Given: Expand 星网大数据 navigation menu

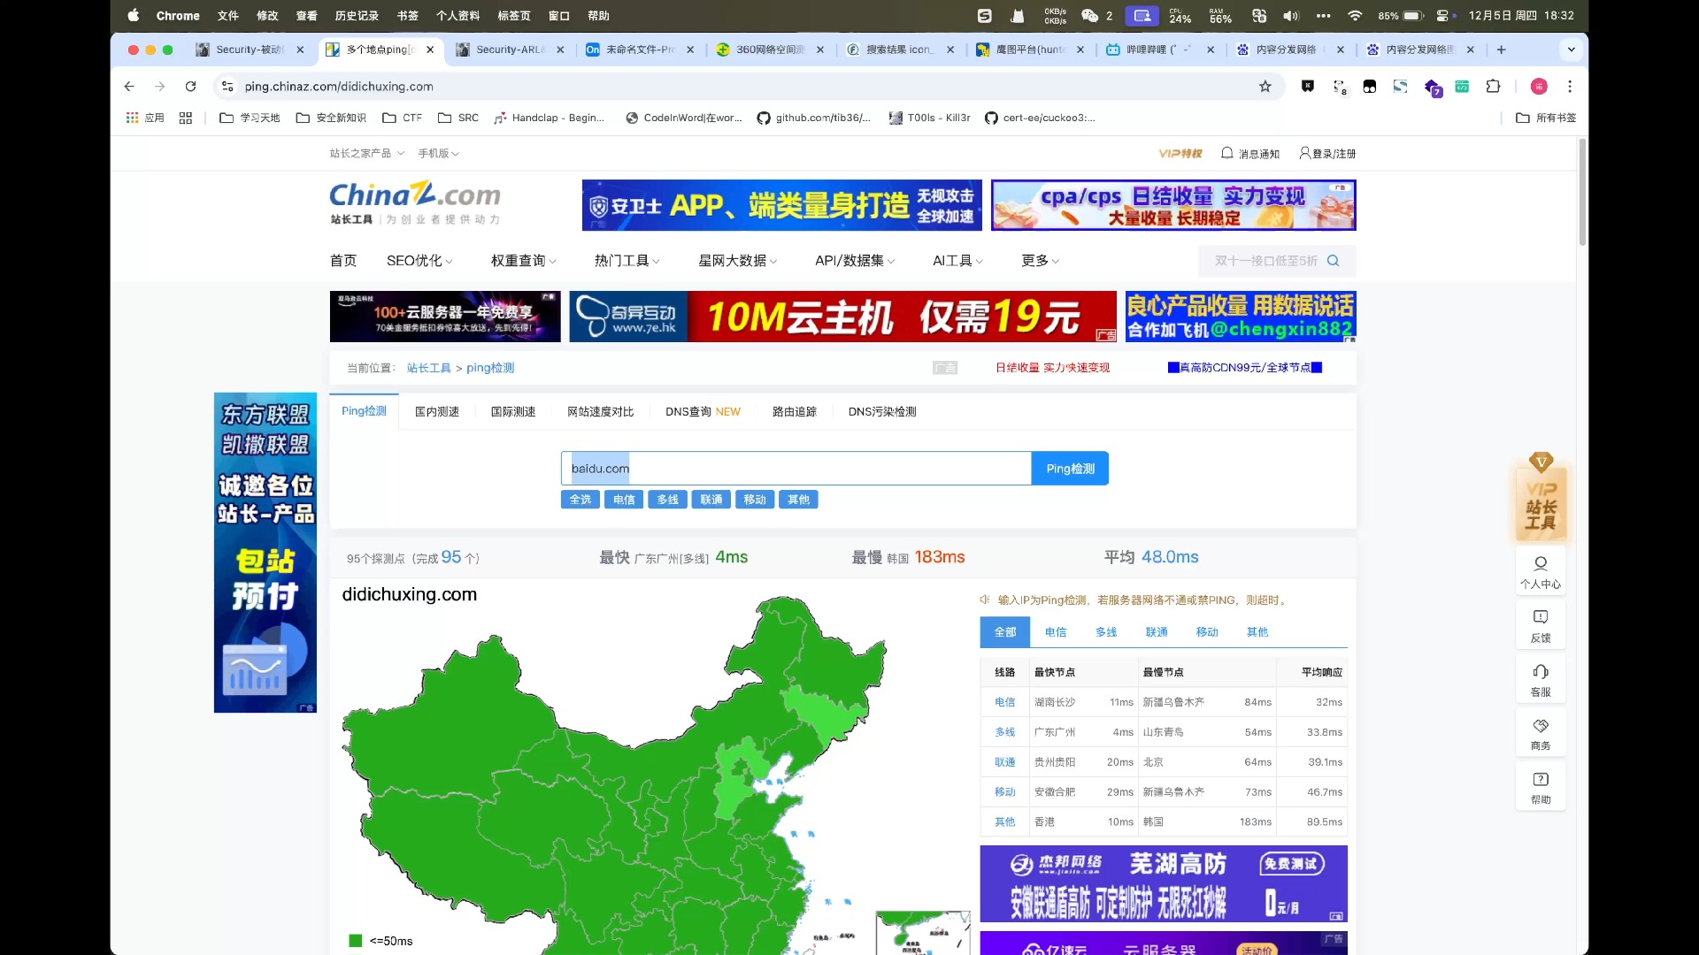Looking at the screenshot, I should click(x=738, y=260).
